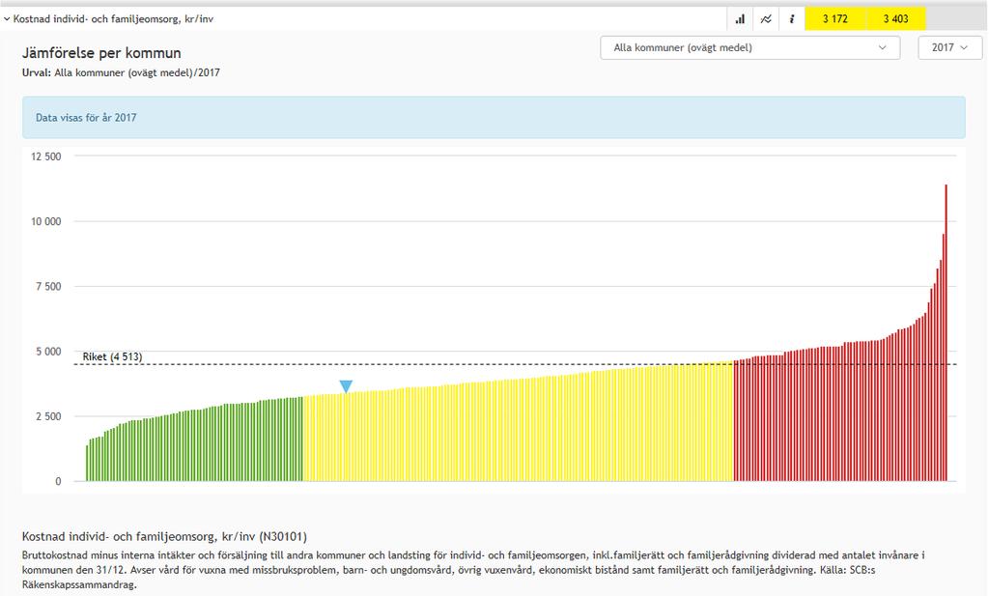Viewport: 989px width, 596px height.
Task: Click the 10 000 axis label
Action: (x=46, y=221)
